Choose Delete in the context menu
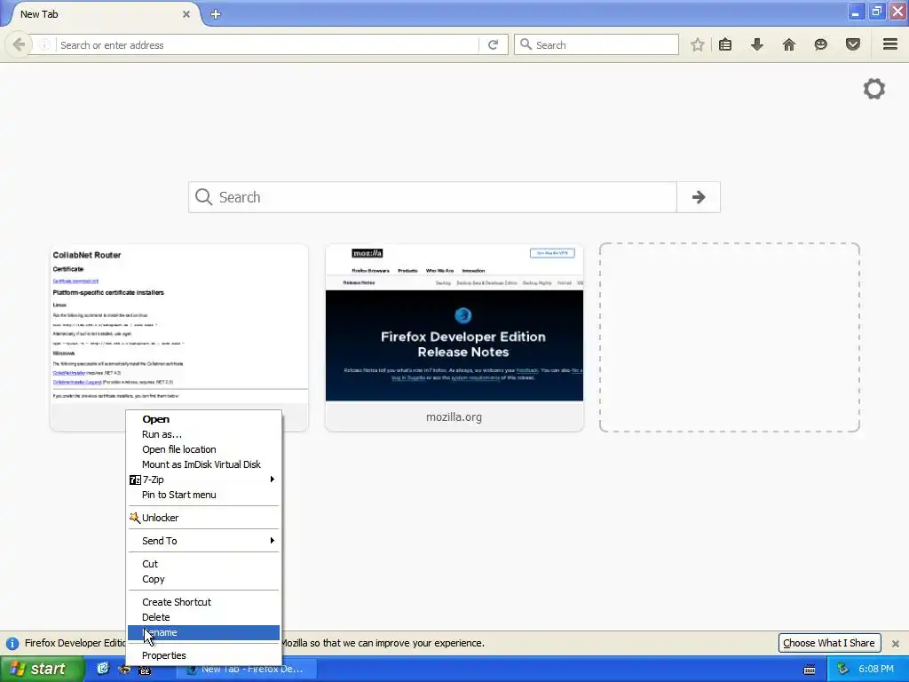The width and height of the screenshot is (909, 682). coord(203,617)
